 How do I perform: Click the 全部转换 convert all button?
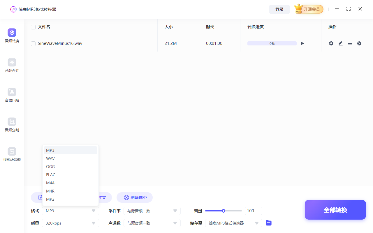pos(335,209)
